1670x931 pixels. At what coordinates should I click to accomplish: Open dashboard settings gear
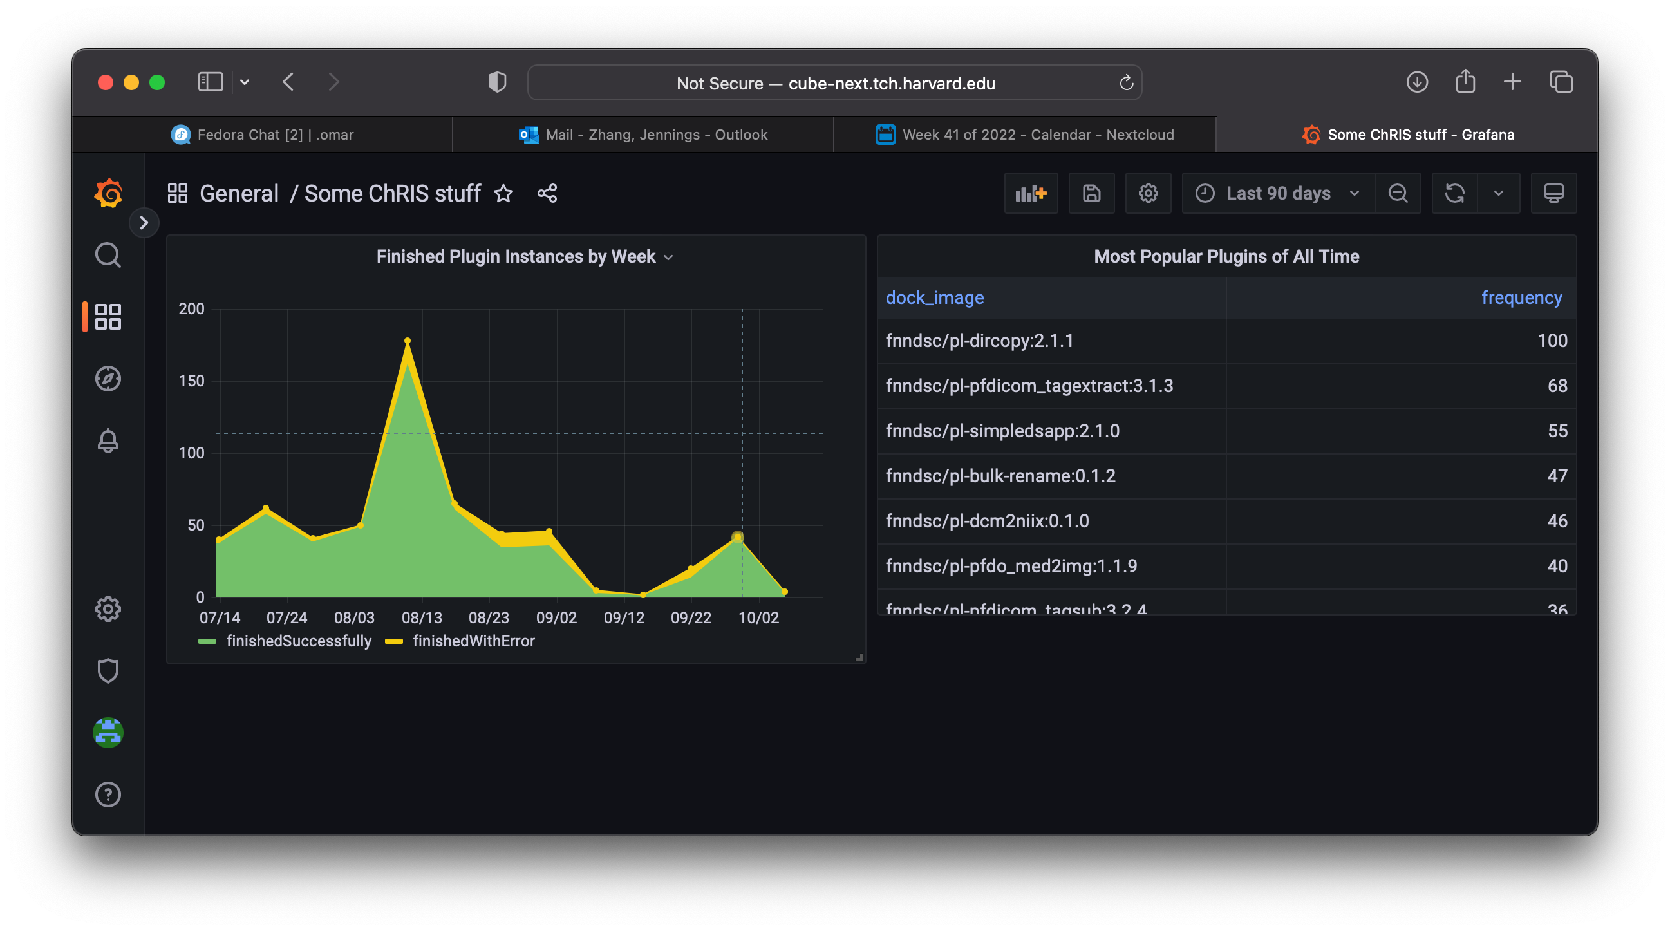coord(1148,193)
